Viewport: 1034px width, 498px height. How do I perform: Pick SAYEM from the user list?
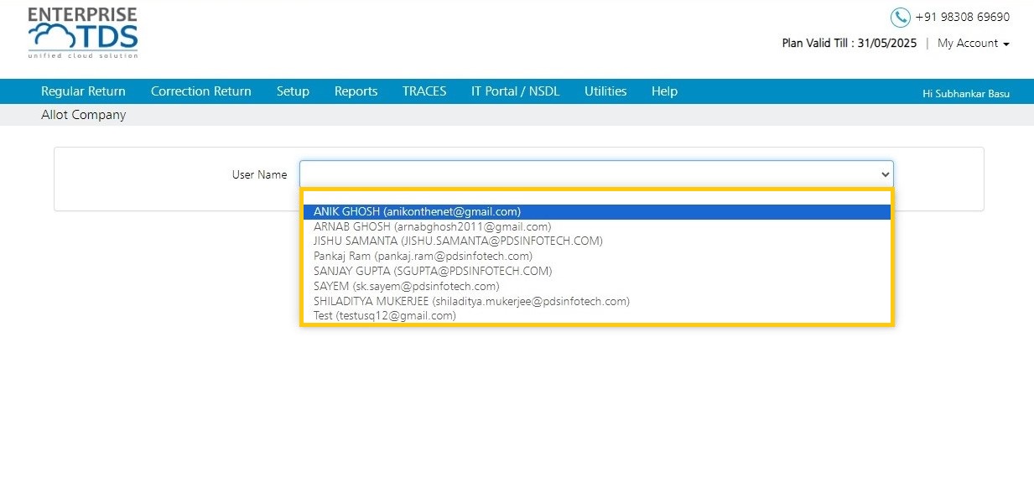(597, 286)
